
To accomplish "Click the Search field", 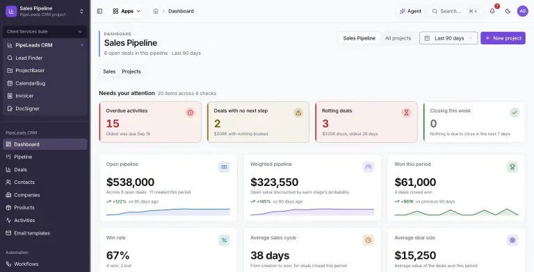I will (x=455, y=11).
